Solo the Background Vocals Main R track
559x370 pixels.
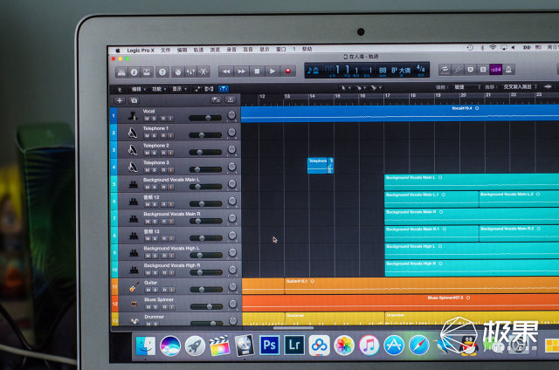[155, 222]
